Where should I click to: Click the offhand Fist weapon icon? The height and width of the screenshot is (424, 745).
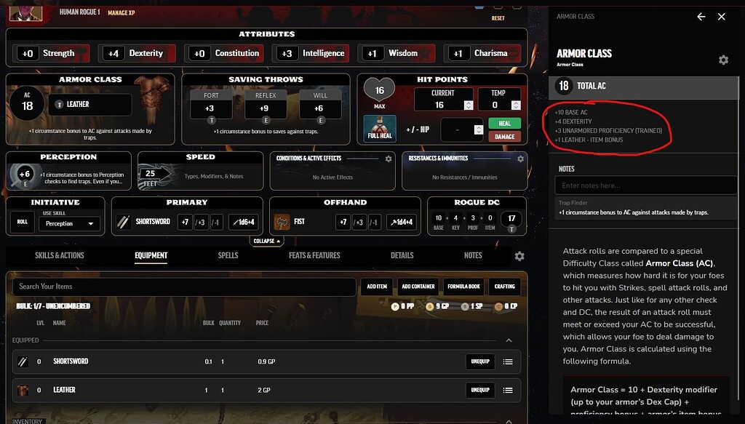(x=282, y=222)
